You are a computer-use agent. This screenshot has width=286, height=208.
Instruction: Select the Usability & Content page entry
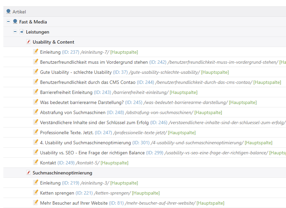(53, 42)
